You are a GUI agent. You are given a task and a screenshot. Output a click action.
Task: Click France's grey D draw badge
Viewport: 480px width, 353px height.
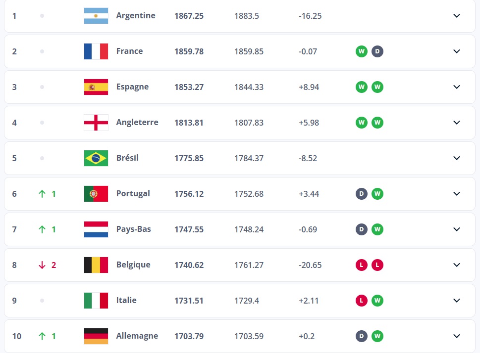[377, 51]
